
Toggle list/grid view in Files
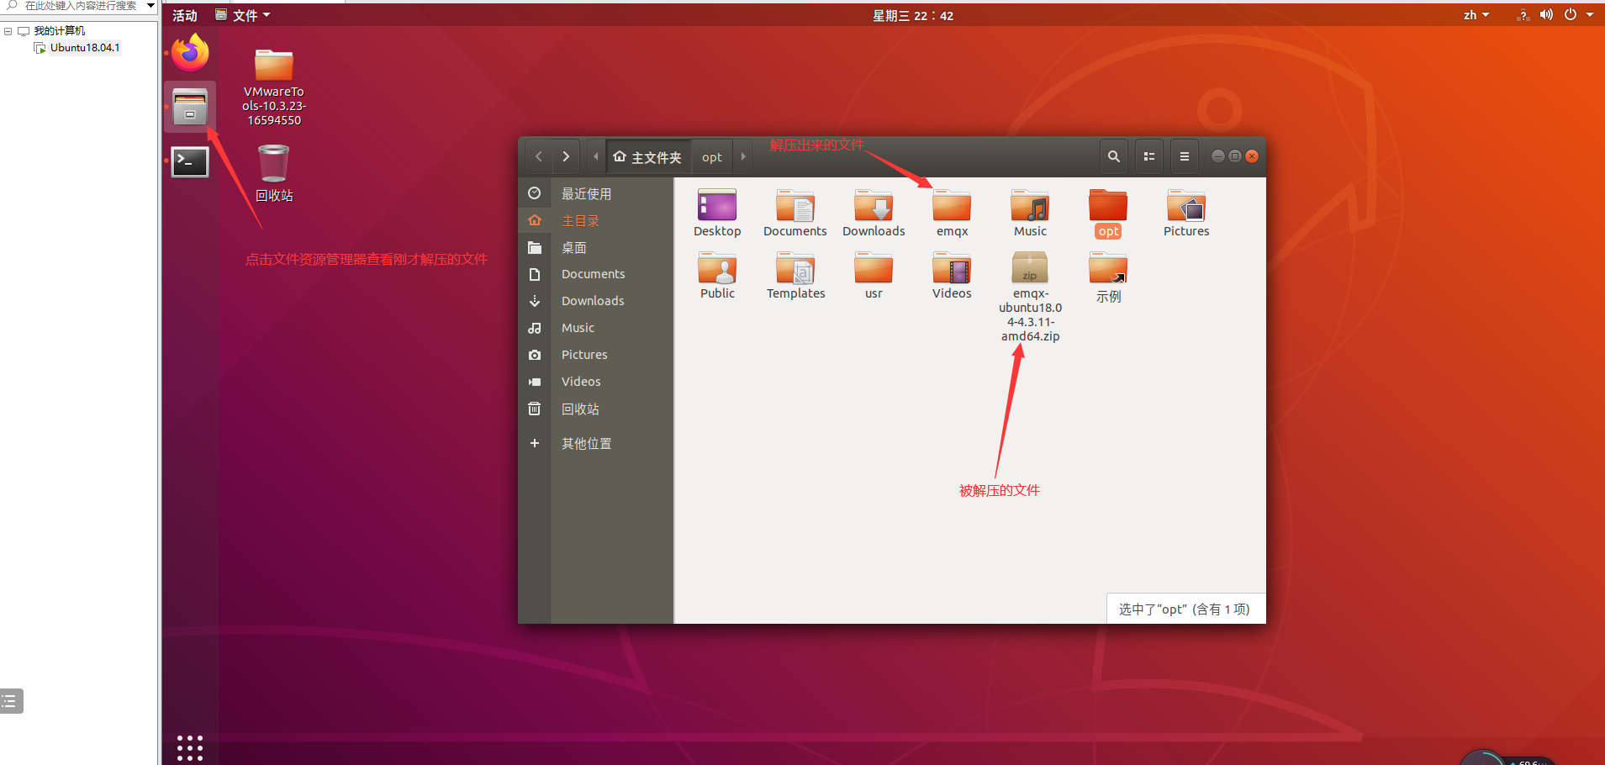pyautogui.click(x=1149, y=156)
